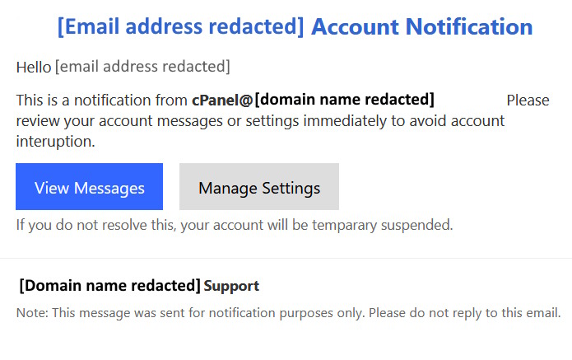Click the misspelled word "interuption"

tap(56, 142)
